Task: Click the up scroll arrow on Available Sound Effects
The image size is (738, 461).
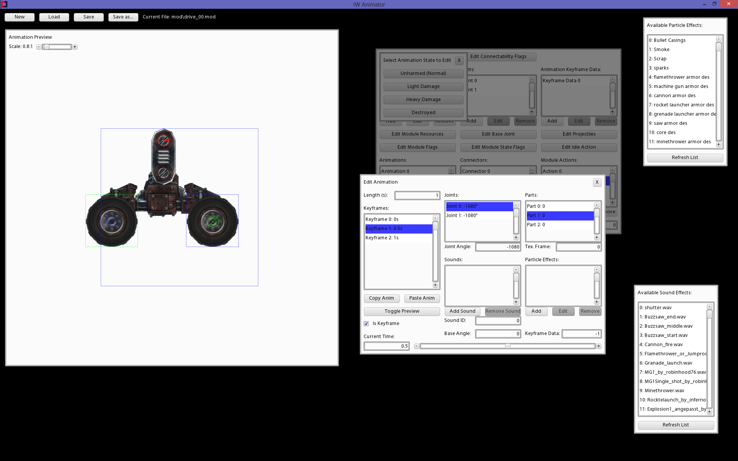Action: [710, 306]
